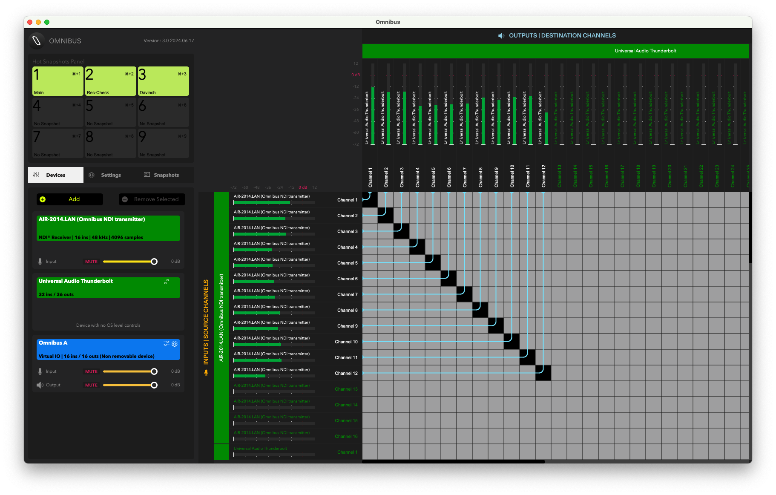Image resolution: width=776 pixels, height=495 pixels.
Task: Toggle route from source Channel 4 to output Channel 4
Action: coord(417,247)
